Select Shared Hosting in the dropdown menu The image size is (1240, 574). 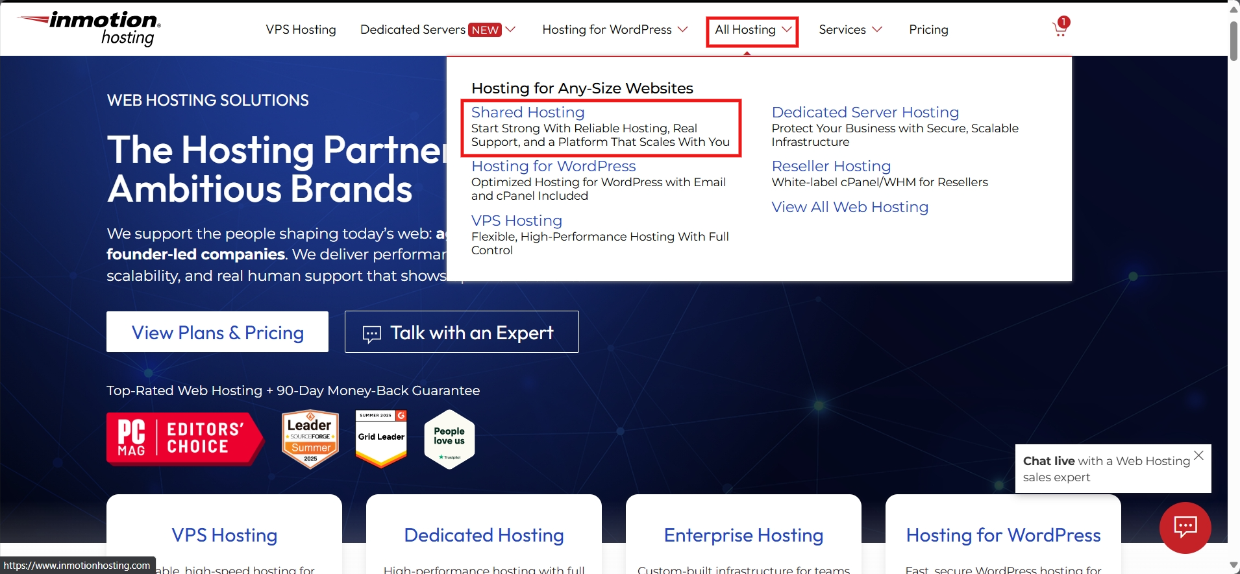pos(528,112)
